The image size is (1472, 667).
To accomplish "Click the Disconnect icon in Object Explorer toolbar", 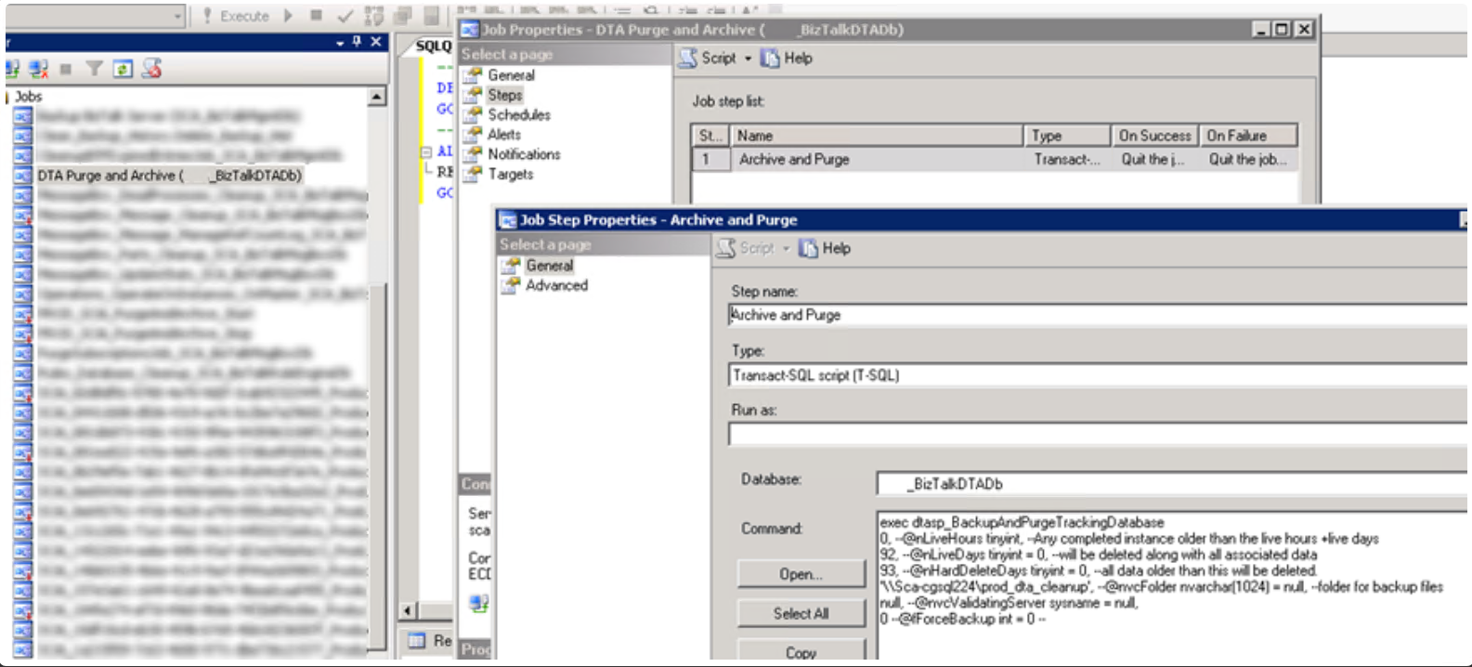I will tap(39, 69).
